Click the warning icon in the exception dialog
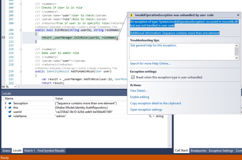 pos(131,15)
